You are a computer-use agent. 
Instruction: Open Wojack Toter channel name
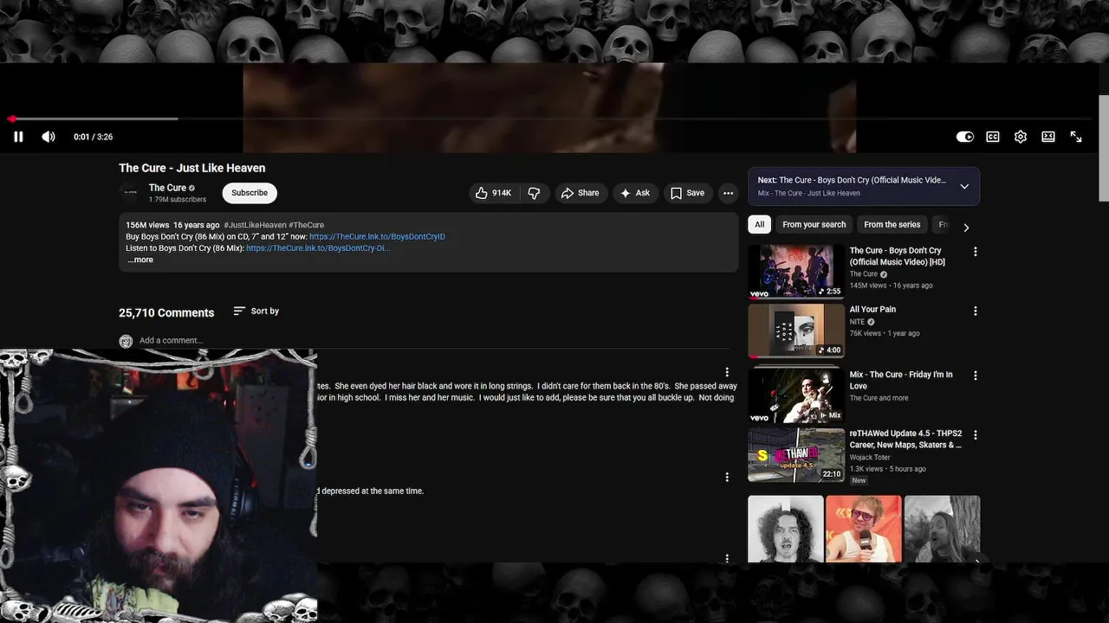click(870, 458)
